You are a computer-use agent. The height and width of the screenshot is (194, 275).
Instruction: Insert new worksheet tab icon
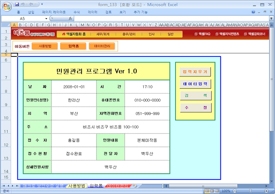point(135,186)
